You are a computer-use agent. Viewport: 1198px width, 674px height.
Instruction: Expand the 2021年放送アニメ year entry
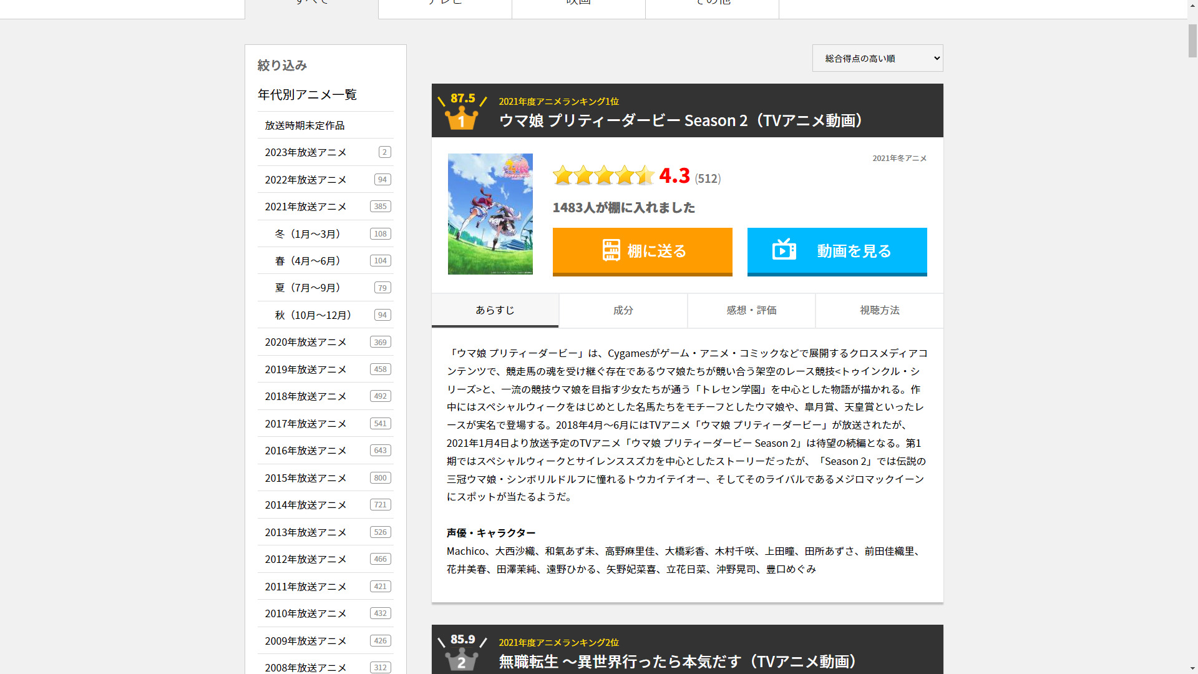306,207
